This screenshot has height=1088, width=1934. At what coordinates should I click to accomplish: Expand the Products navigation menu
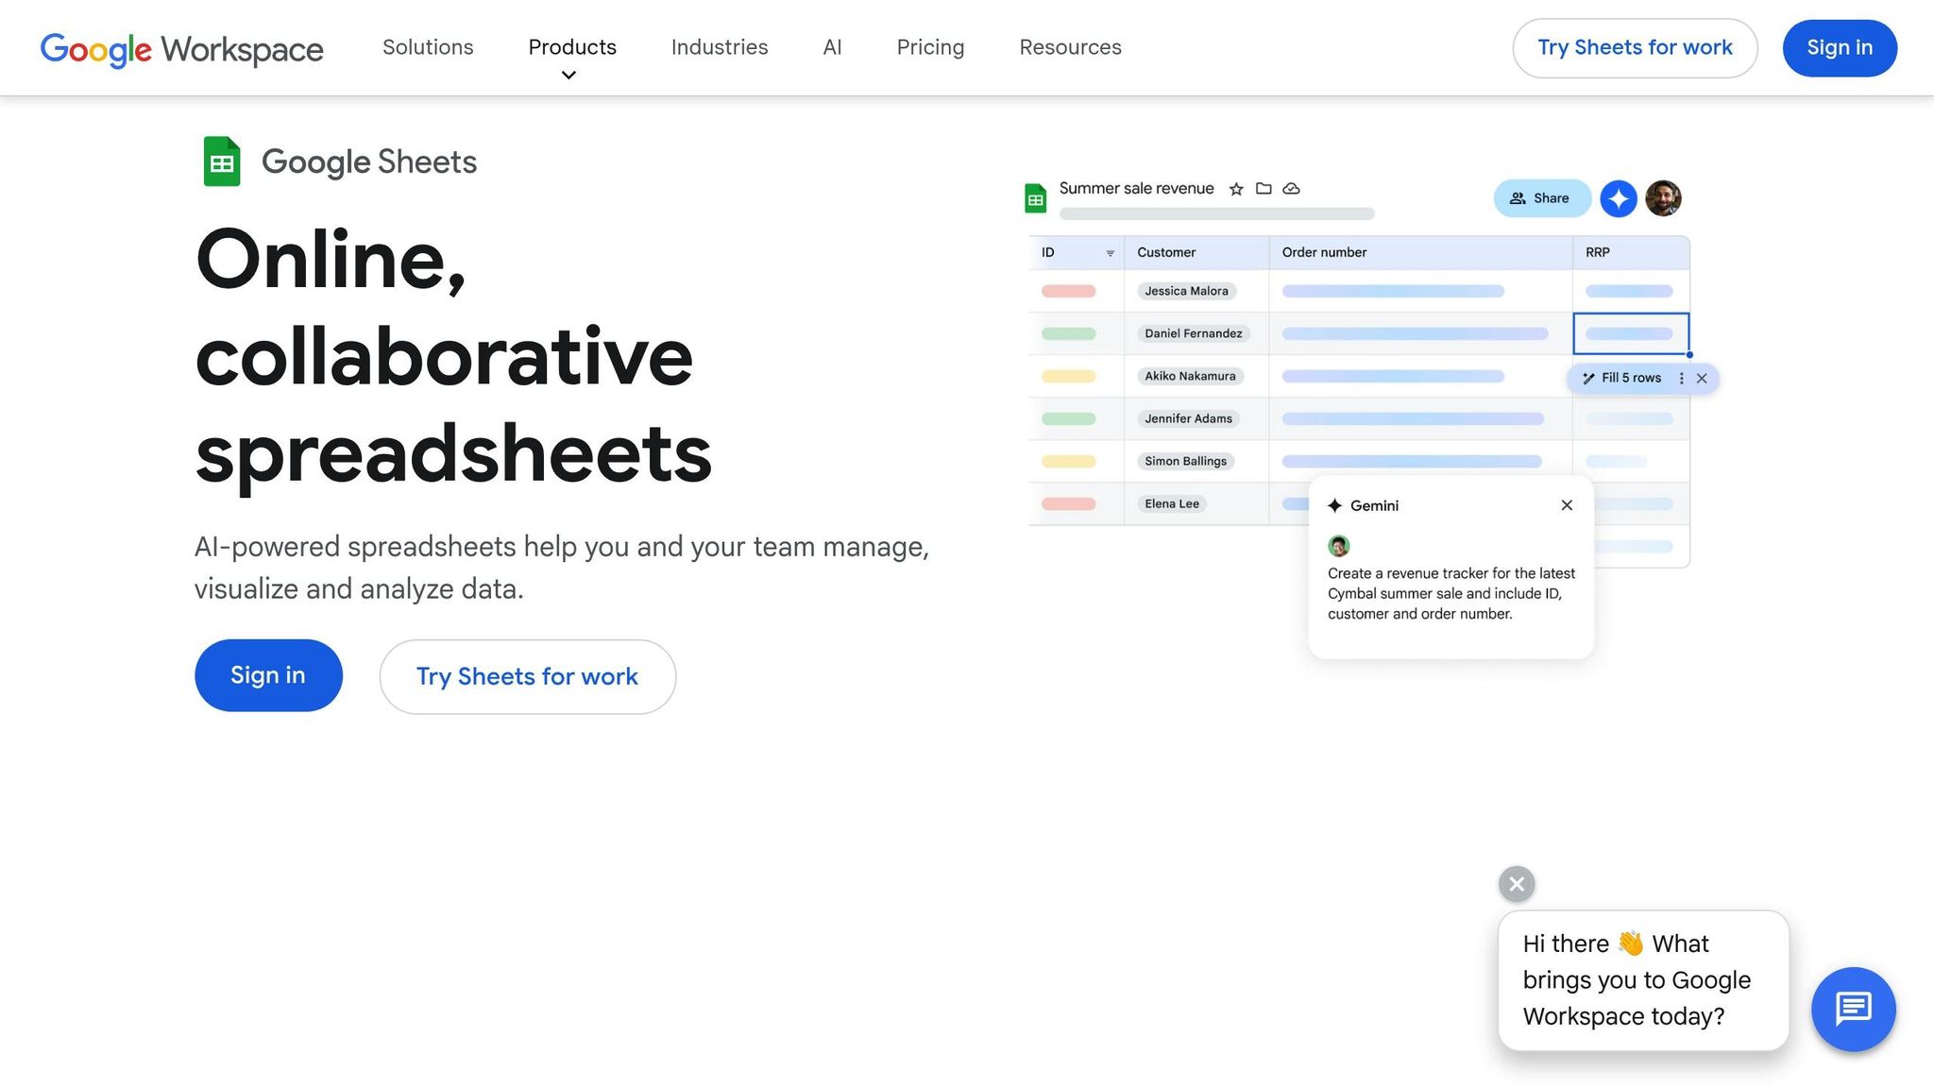[571, 47]
